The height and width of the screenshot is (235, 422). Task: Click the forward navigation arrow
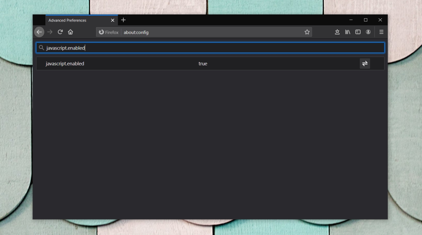coord(50,32)
